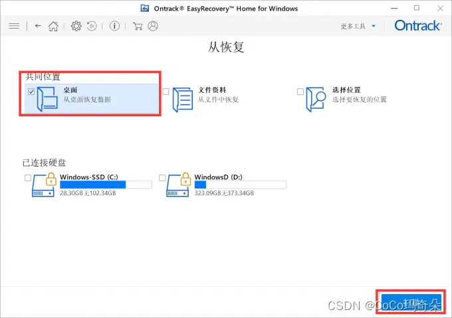Click the 28.30GB 无102.34GB text

pyautogui.click(x=88, y=193)
